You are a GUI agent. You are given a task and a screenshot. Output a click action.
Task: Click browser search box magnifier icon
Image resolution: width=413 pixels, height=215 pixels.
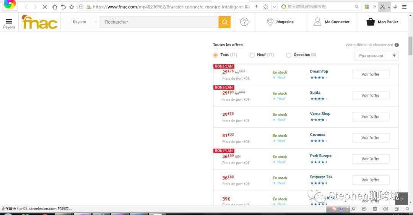pyautogui.click(x=356, y=7)
